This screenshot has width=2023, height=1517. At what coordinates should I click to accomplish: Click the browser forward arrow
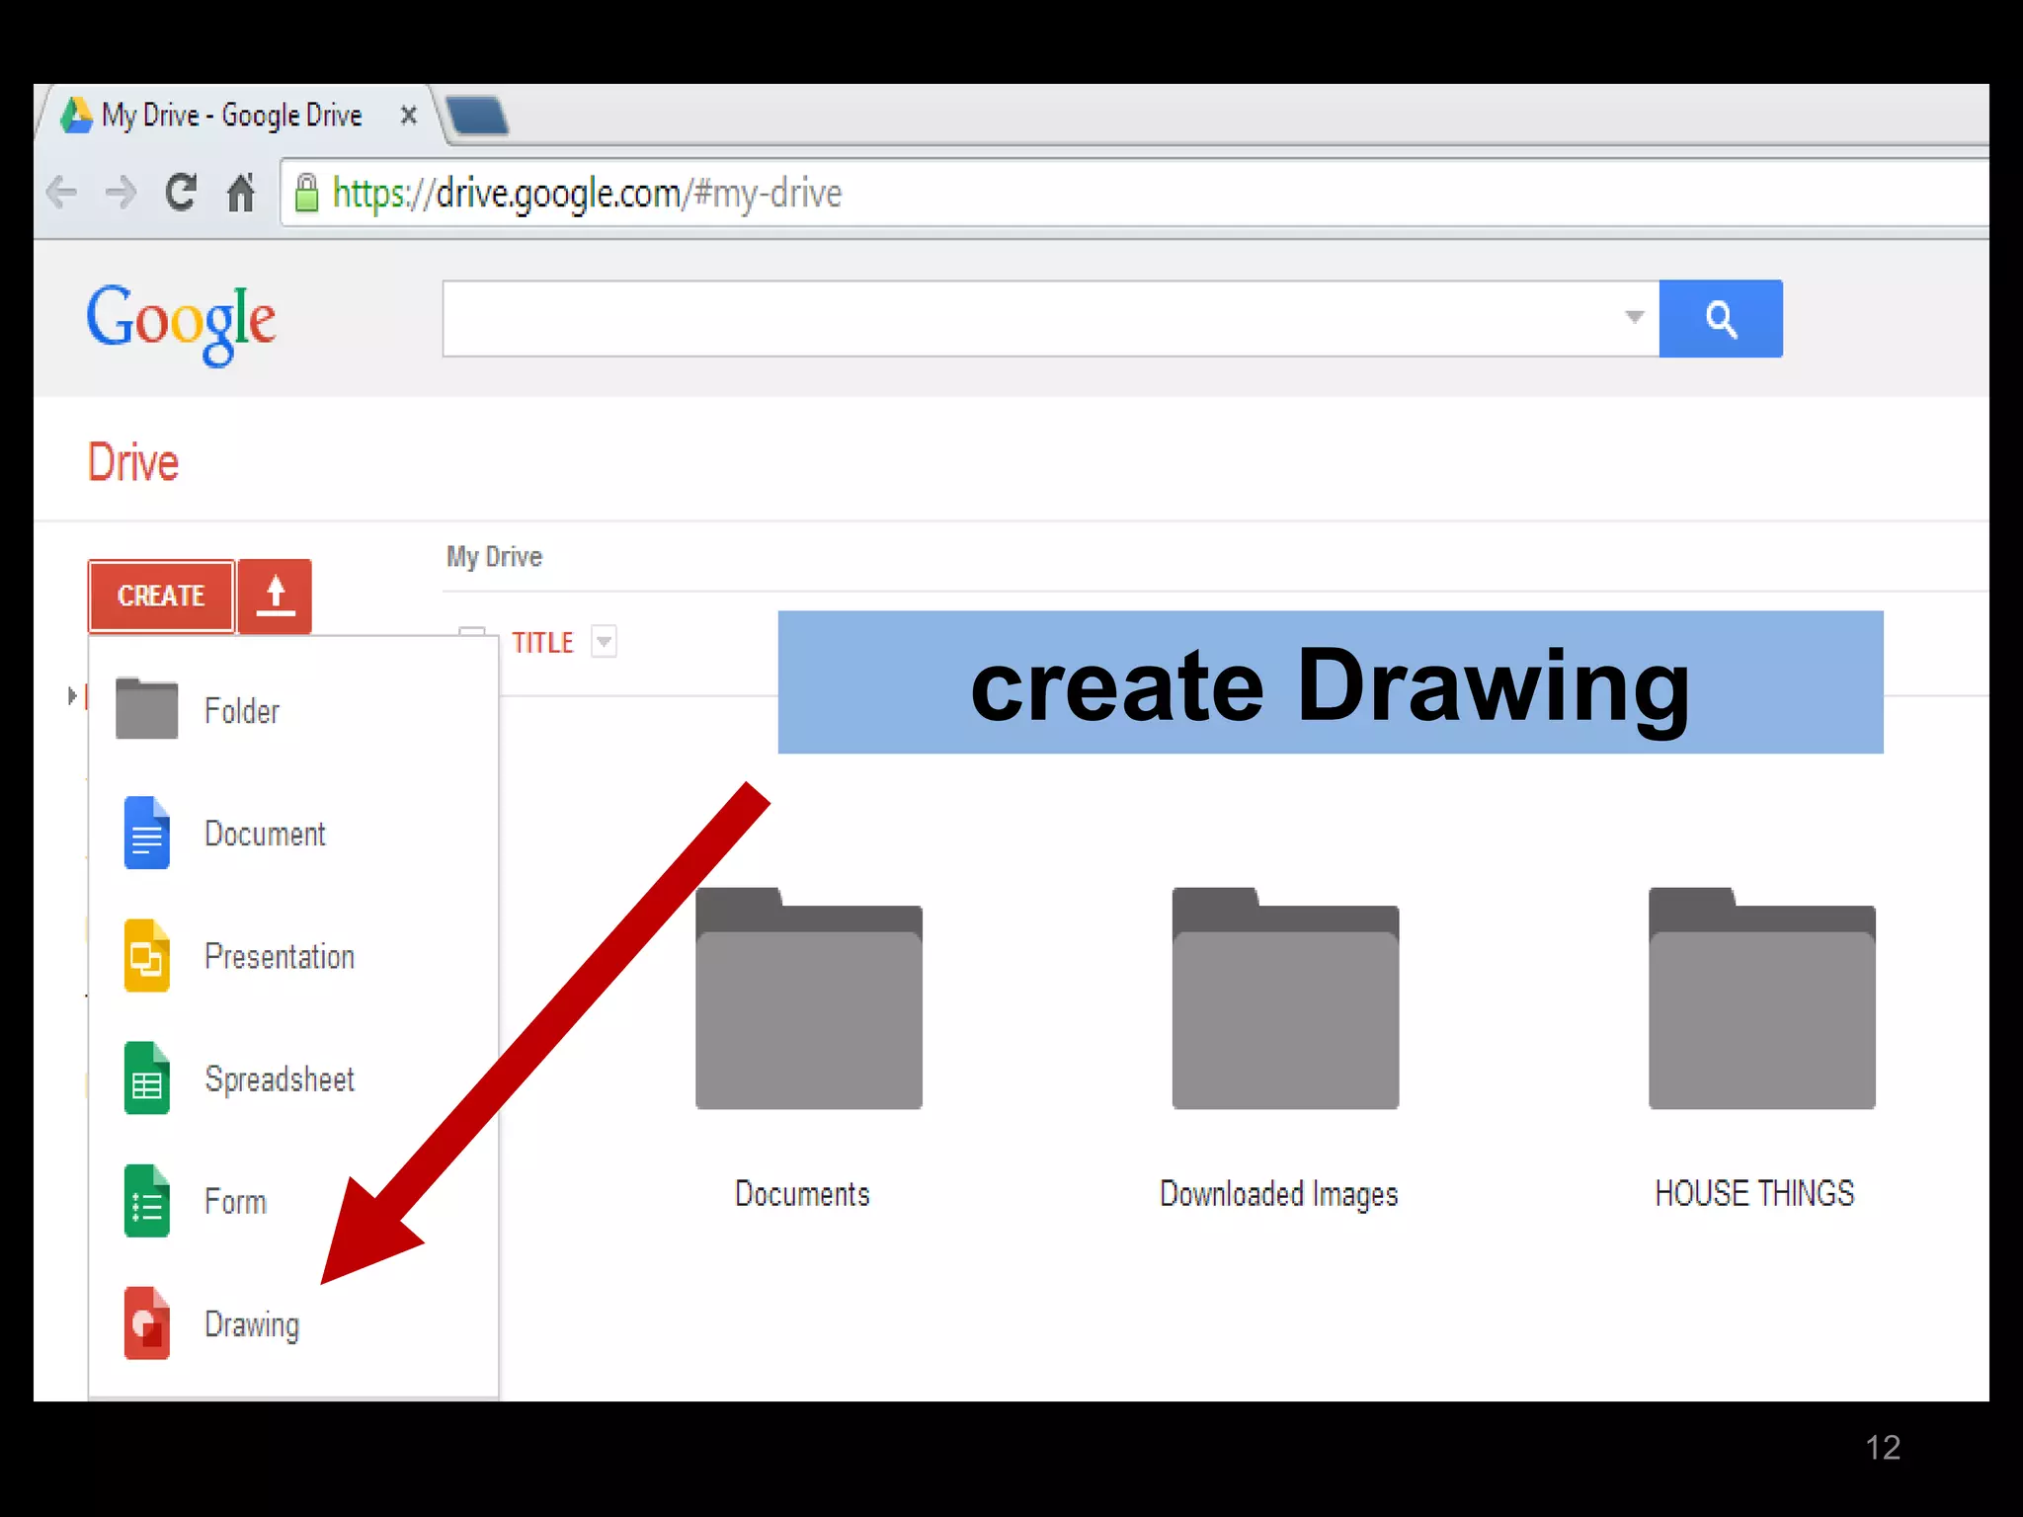121,192
